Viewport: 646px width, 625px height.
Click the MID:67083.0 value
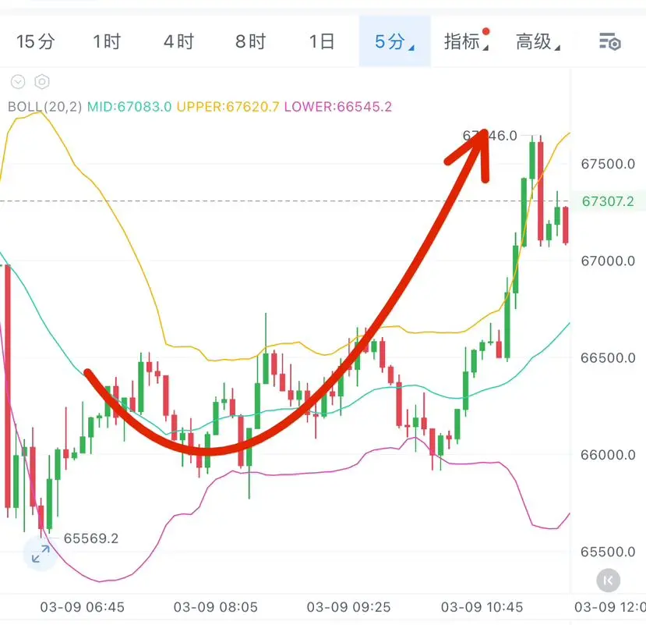(129, 107)
